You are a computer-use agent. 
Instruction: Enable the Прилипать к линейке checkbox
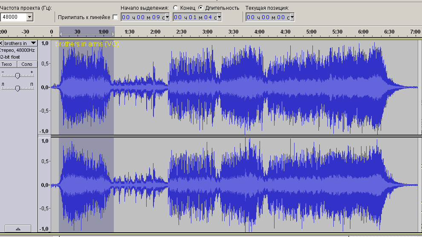coord(115,17)
